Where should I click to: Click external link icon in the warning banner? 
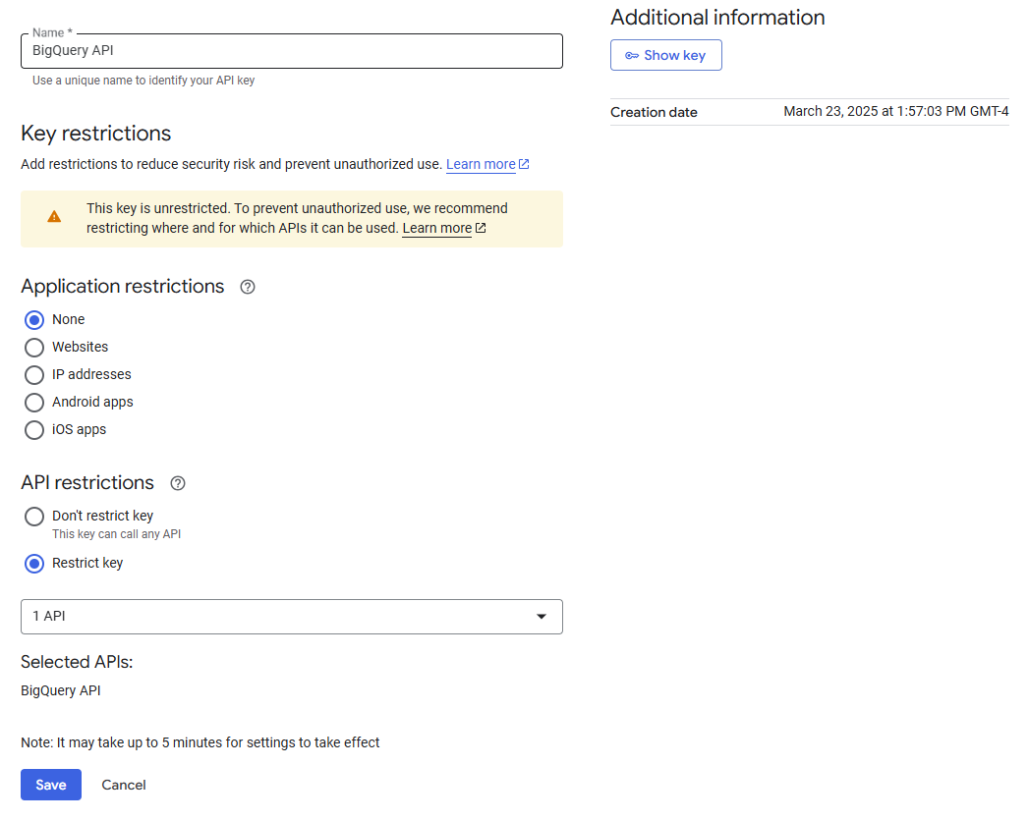(x=481, y=228)
